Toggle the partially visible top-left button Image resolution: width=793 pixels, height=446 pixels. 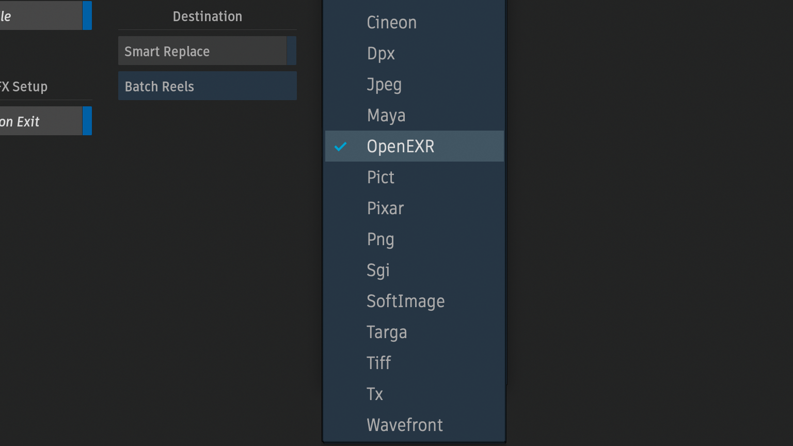pyautogui.click(x=41, y=16)
